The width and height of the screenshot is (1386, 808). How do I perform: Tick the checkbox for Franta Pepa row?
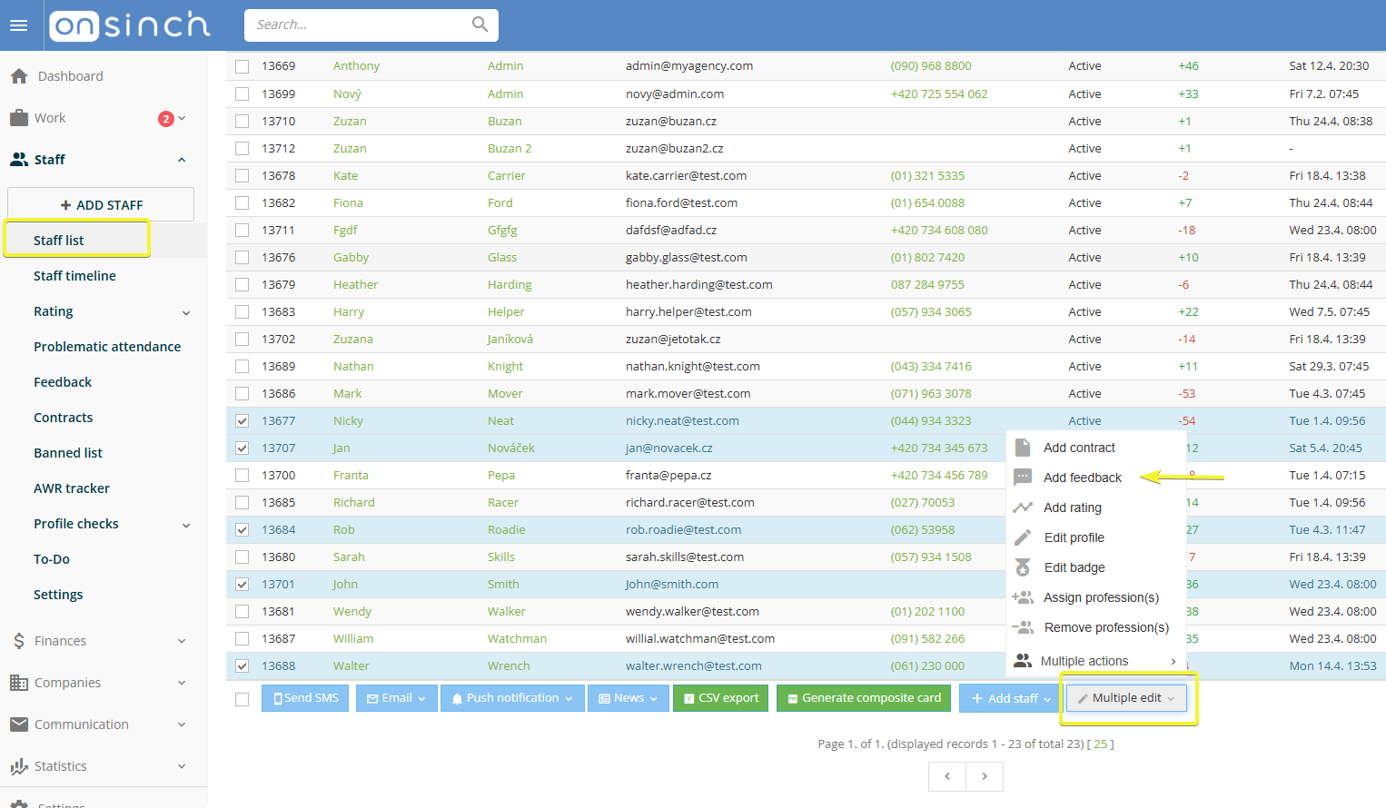[242, 475]
